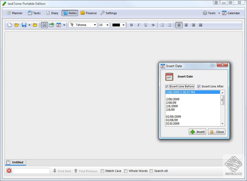
Task: Uncheck Insert Line After
Action: pos(199,86)
